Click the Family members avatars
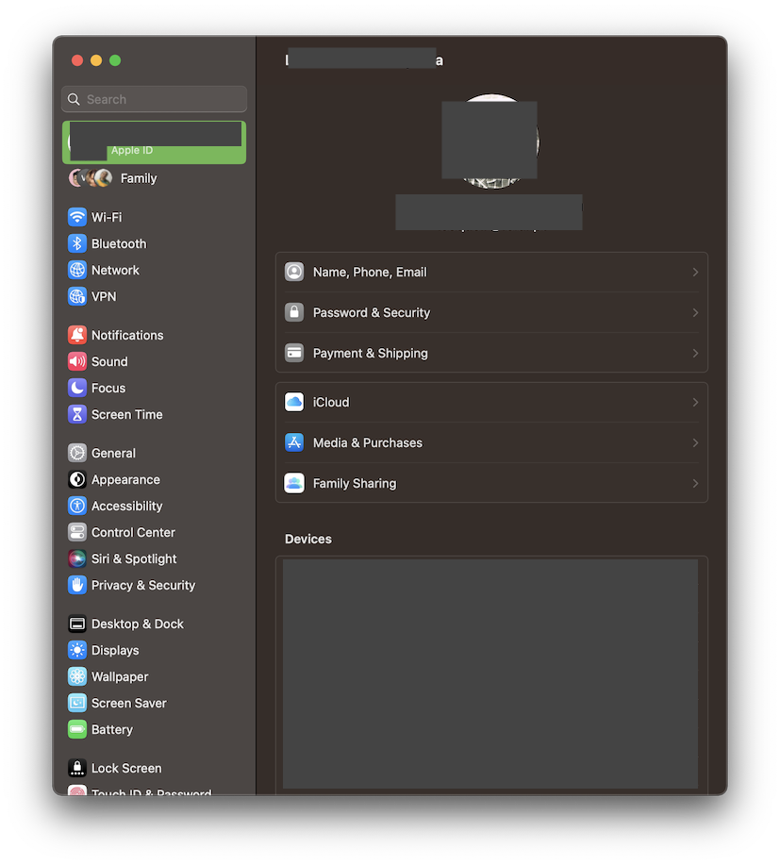Screen dimensions: 780x865 pyautogui.click(x=91, y=177)
